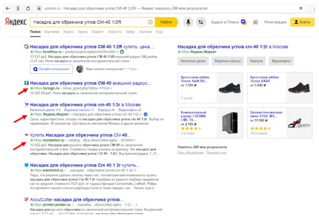Image resolution: width=319 pixels, height=220 pixels.
Task: Select the Видеокарты category chip
Action: (281, 61)
